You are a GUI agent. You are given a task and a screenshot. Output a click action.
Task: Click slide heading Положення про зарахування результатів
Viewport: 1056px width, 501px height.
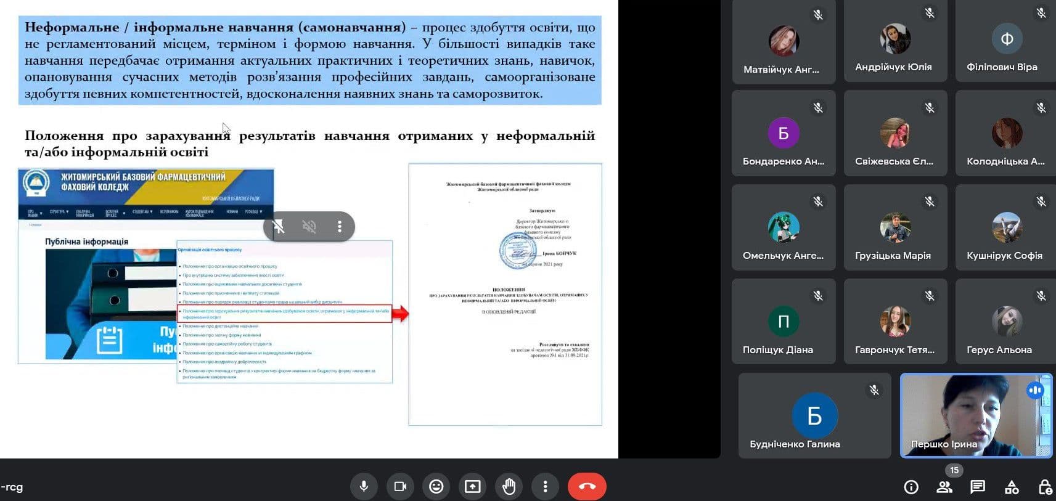(x=309, y=144)
